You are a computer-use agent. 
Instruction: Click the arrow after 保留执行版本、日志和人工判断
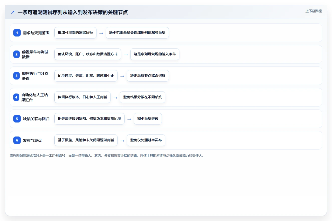tap(115, 97)
